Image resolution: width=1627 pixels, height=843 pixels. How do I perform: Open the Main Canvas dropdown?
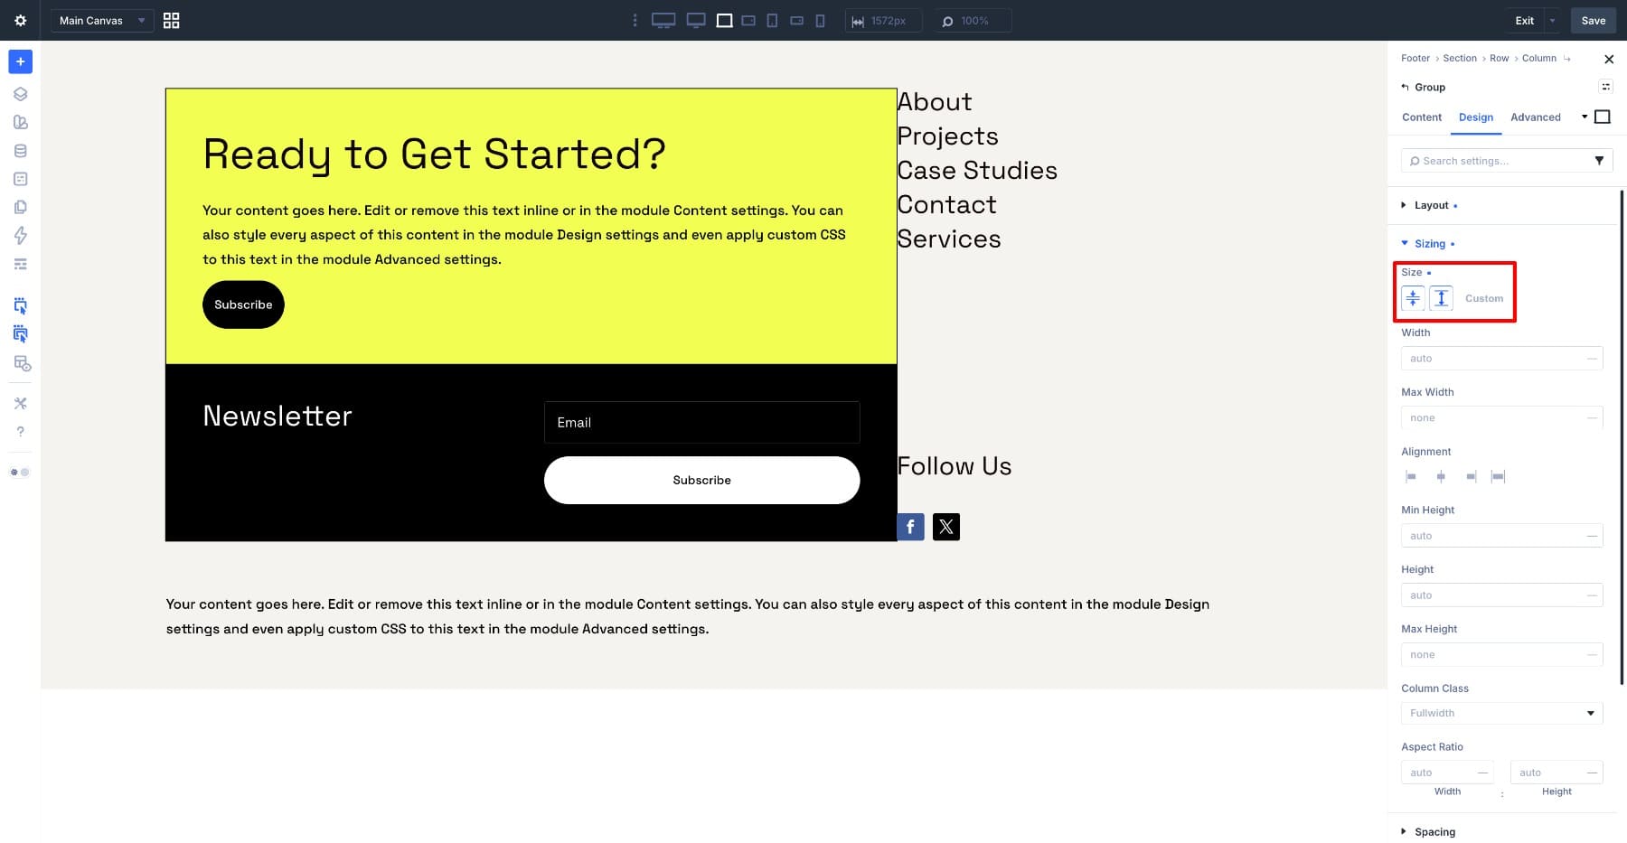click(x=101, y=20)
